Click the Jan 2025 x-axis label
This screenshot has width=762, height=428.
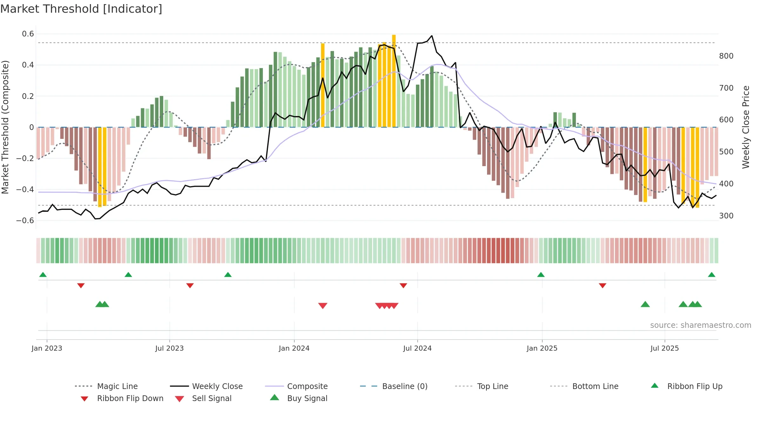click(542, 348)
